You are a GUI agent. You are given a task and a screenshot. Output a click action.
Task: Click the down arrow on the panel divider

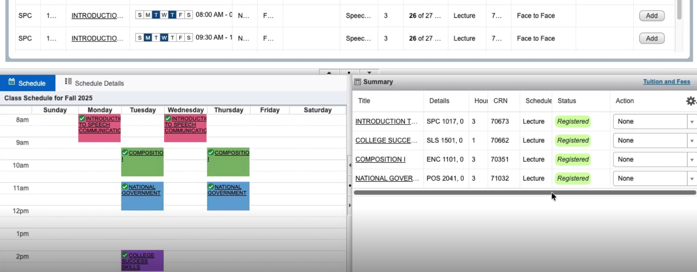pos(369,72)
